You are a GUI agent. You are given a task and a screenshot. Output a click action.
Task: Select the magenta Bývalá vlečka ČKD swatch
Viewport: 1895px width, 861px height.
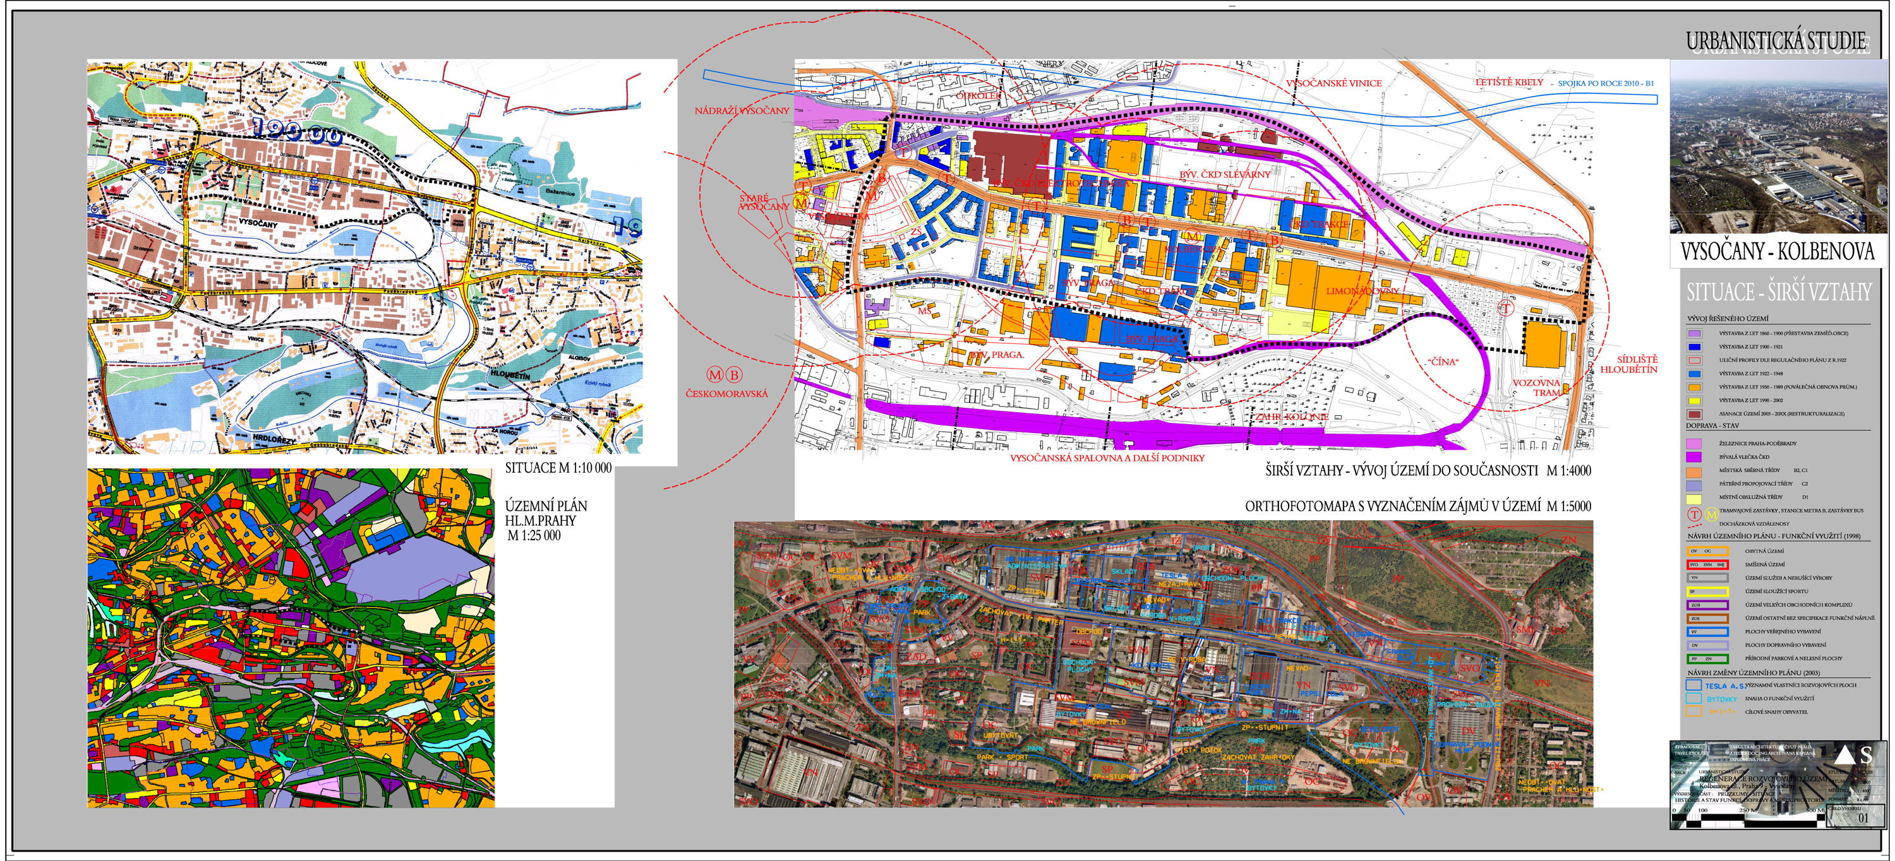point(1694,456)
